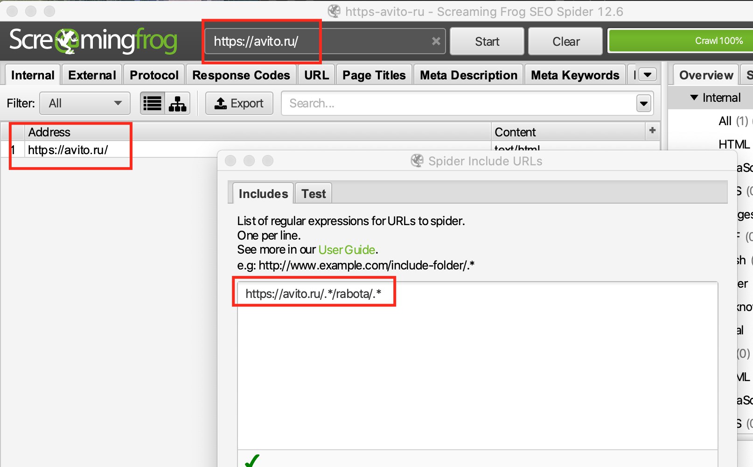
Task: Click the Content column header
Action: click(569, 132)
